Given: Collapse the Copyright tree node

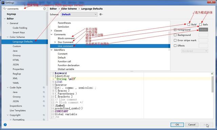Looking at the screenshot, I should pyautogui.click(x=7, y=115).
